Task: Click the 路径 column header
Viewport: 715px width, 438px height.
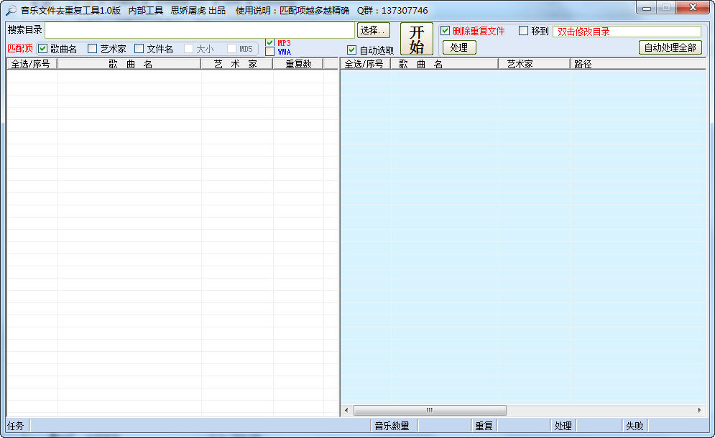Action: [x=637, y=64]
